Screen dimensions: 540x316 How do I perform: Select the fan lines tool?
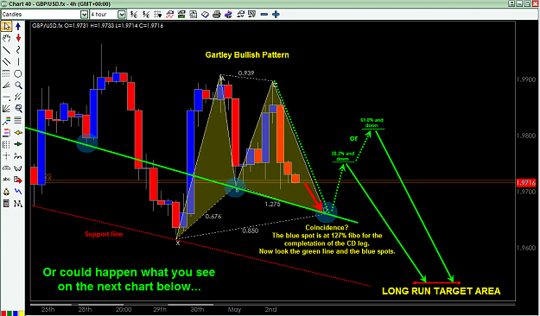click(x=7, y=85)
